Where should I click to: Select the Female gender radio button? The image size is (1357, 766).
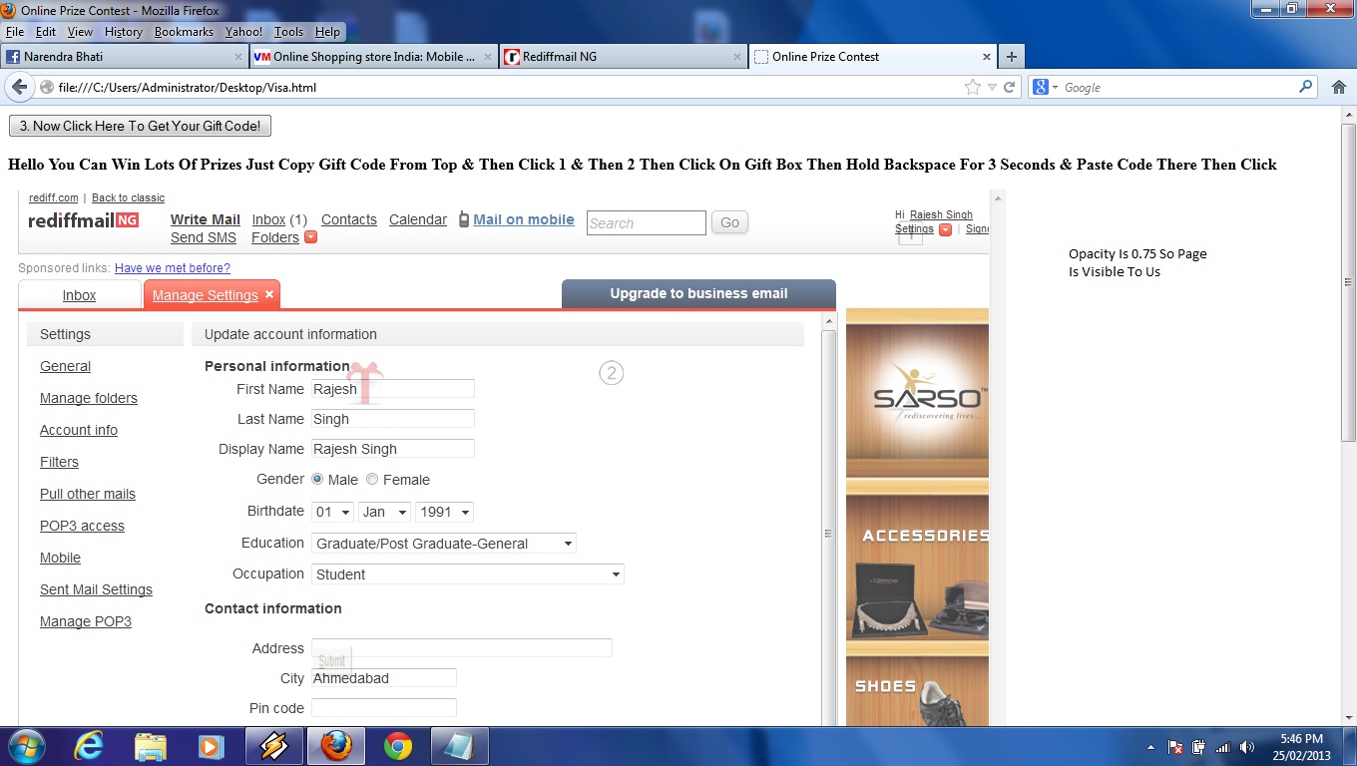[372, 479]
